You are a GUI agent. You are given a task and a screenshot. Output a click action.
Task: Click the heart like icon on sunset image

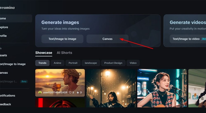pyautogui.click(x=70, y=92)
